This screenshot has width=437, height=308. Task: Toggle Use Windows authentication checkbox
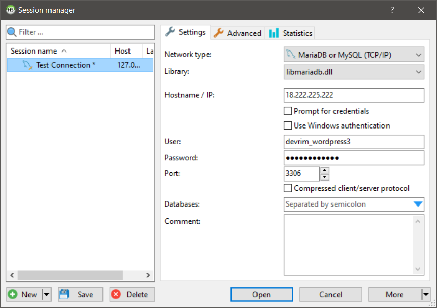tap(288, 126)
